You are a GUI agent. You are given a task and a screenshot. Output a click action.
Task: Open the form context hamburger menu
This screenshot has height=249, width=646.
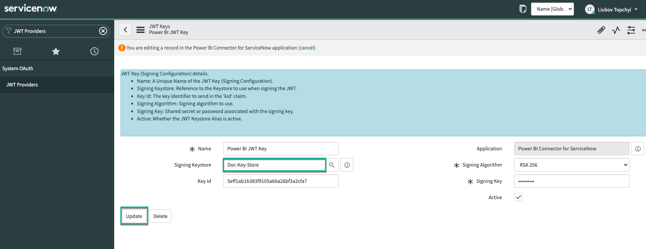coord(140,30)
